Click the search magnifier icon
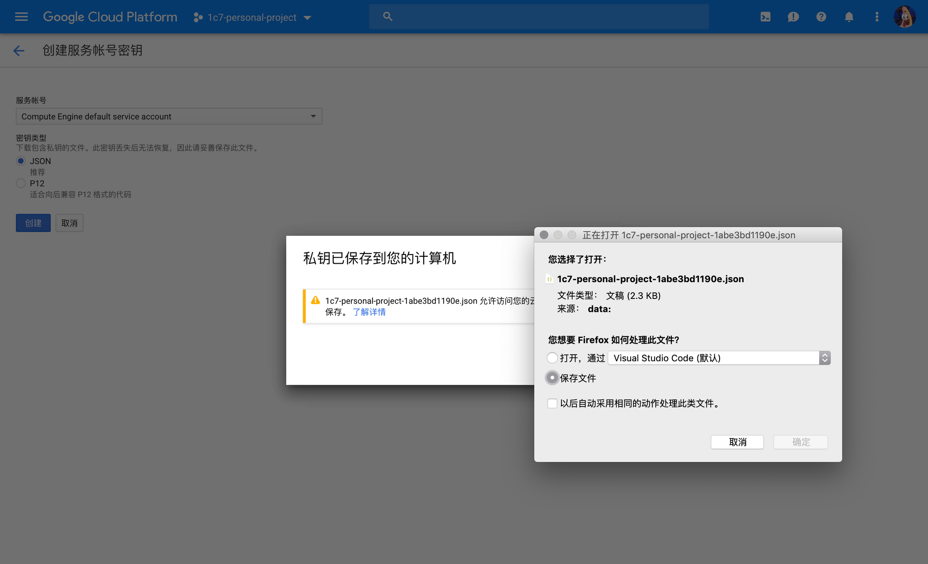This screenshot has width=928, height=564. point(387,17)
